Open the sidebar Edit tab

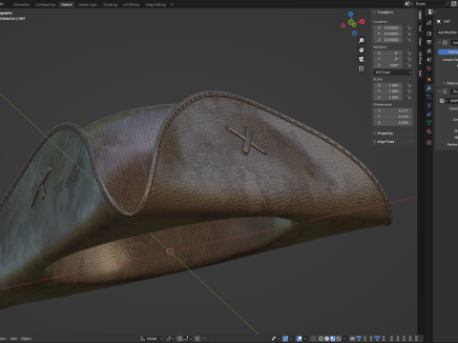tap(420, 73)
